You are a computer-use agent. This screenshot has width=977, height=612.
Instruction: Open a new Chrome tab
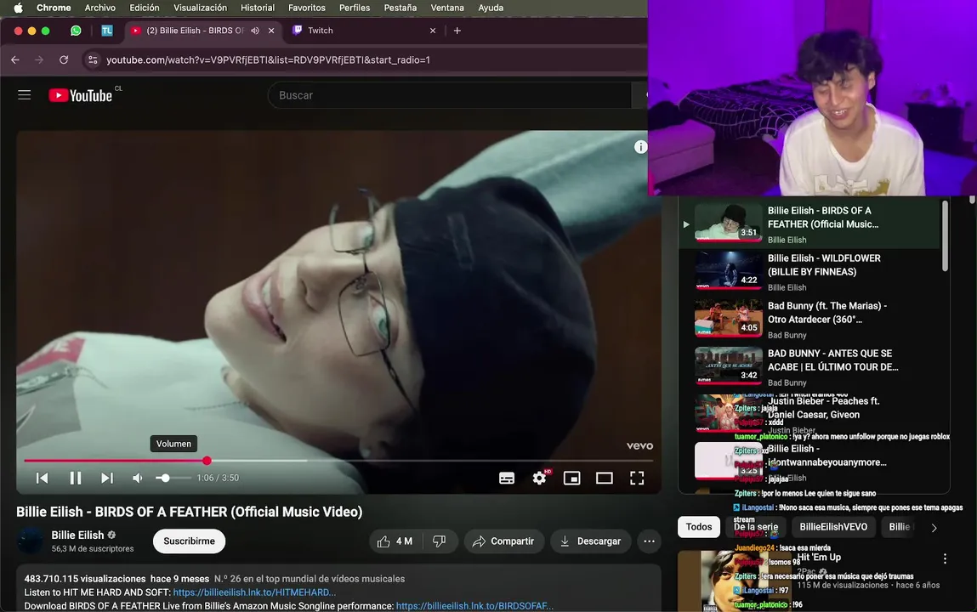pyautogui.click(x=457, y=31)
